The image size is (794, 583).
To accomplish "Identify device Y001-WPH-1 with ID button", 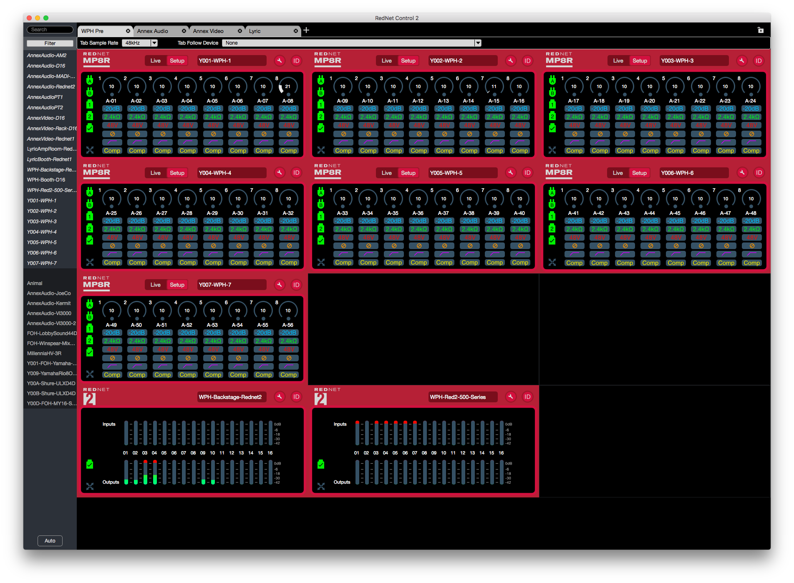I will (x=296, y=61).
